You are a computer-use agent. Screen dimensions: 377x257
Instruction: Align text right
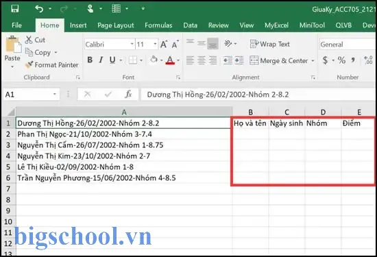click(x=212, y=60)
